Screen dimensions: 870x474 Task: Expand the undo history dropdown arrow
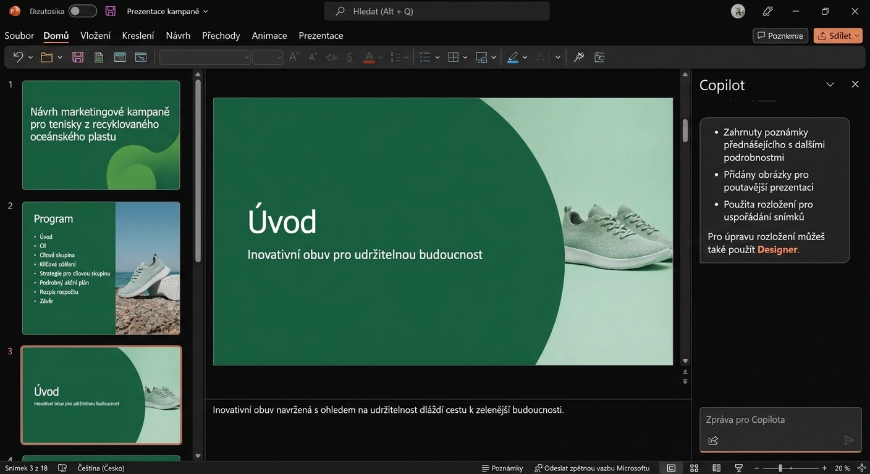tap(30, 57)
